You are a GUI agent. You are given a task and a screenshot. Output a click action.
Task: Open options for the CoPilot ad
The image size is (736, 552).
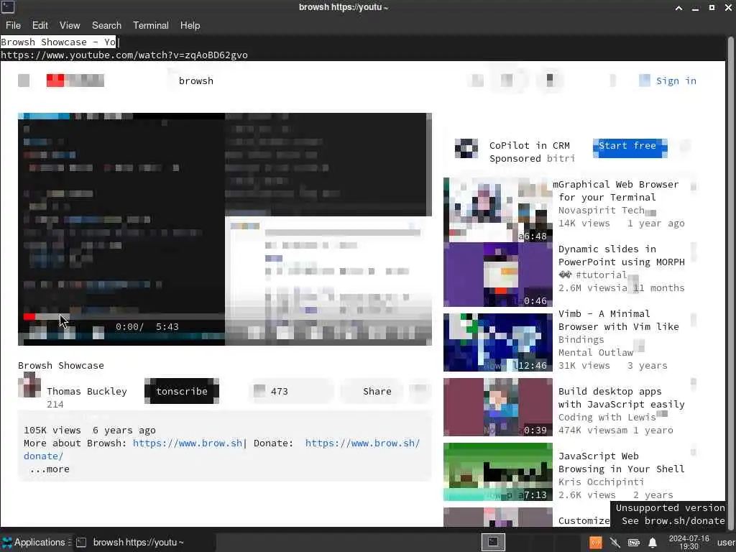(685, 146)
